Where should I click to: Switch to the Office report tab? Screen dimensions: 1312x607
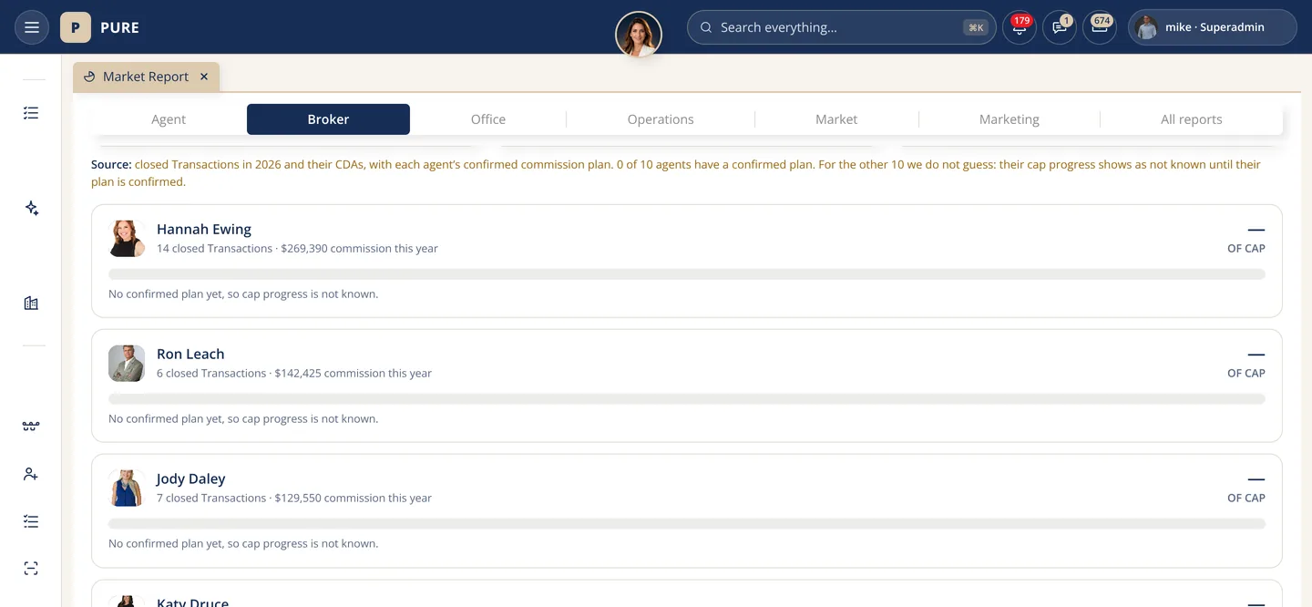pyautogui.click(x=488, y=119)
